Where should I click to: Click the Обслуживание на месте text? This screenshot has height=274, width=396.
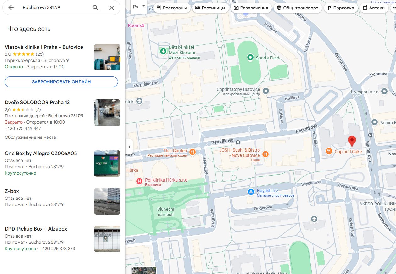pos(31,137)
